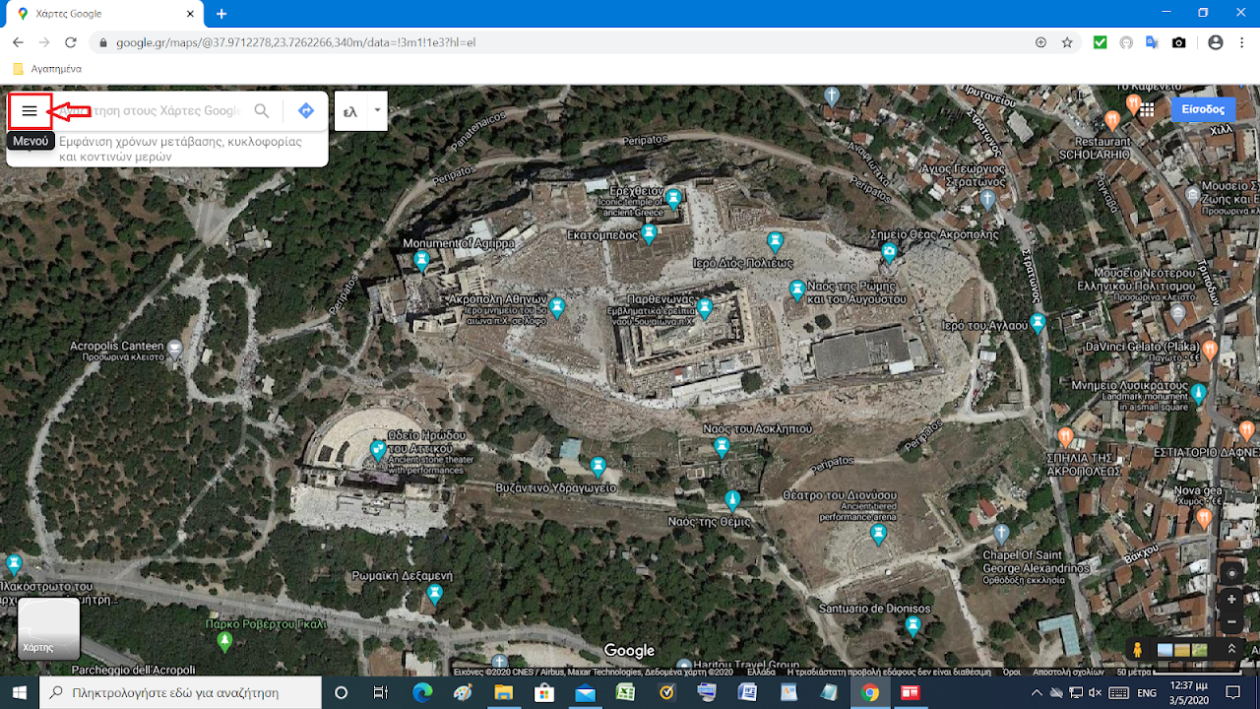The width and height of the screenshot is (1260, 709).
Task: Open a new Chrome tab
Action: 221,14
